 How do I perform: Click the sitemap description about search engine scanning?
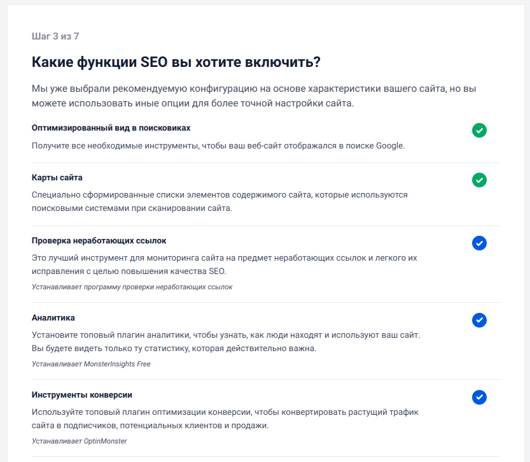point(220,201)
